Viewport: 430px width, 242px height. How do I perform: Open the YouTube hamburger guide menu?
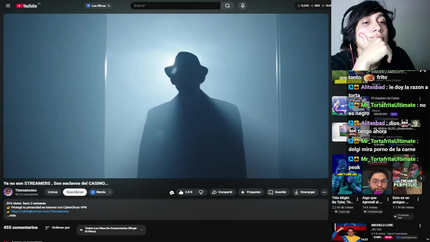(x=8, y=6)
